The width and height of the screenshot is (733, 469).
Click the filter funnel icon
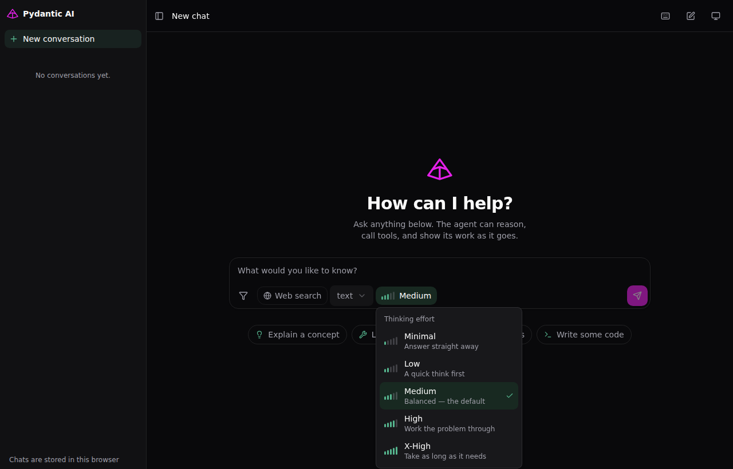coord(243,296)
